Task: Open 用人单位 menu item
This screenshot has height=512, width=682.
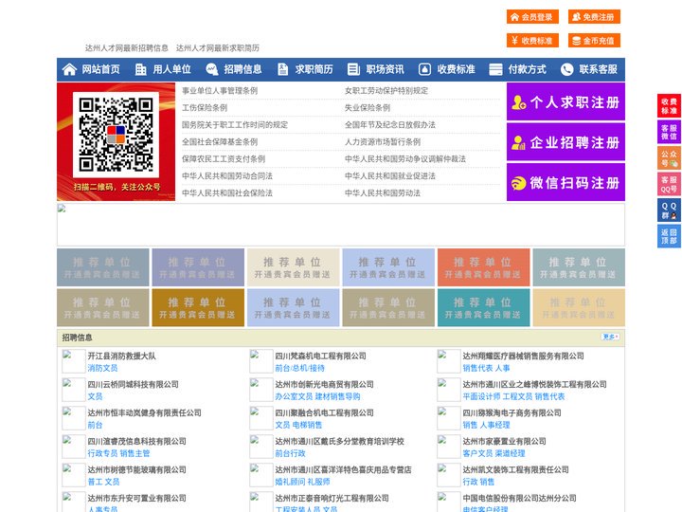Action: coord(171,69)
